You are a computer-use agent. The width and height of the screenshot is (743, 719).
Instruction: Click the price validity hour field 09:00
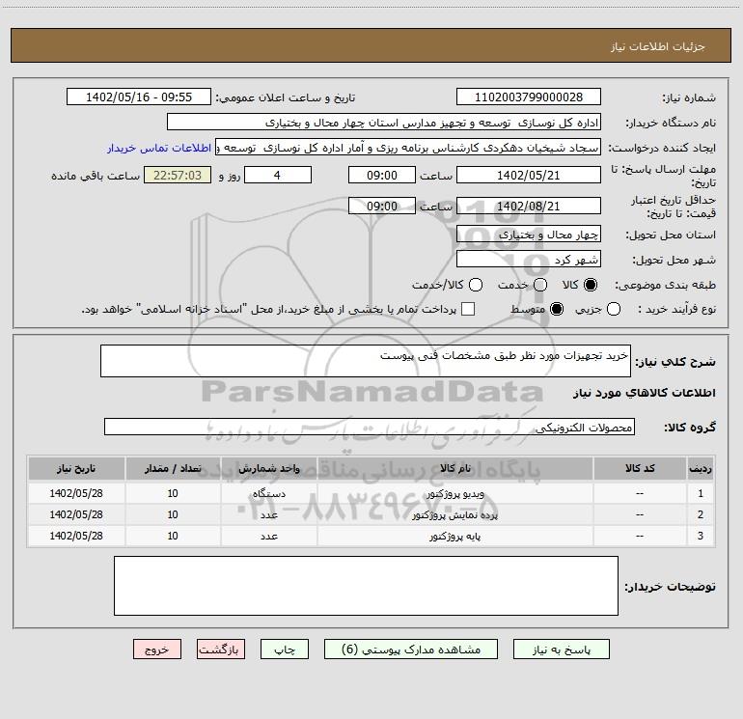click(x=382, y=207)
